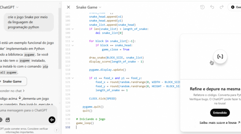Image resolution: width=241 pixels, height=134 pixels.
Task: Focus the message input field
Action: [24, 110]
